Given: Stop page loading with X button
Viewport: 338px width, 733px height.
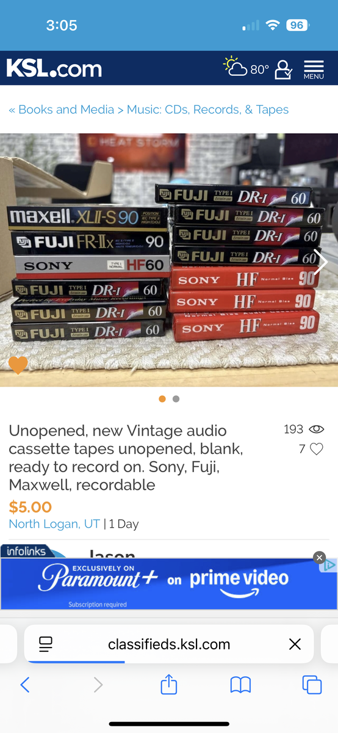Looking at the screenshot, I should (x=295, y=644).
